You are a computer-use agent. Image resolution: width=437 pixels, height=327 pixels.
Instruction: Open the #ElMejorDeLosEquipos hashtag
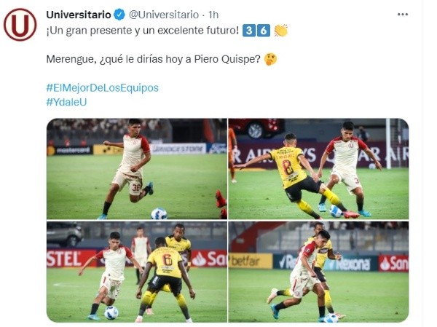(x=102, y=88)
